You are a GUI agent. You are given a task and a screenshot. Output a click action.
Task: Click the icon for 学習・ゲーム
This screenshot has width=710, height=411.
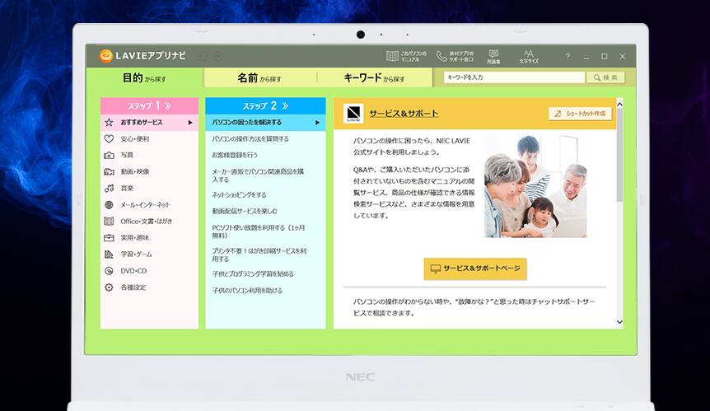coord(109,254)
